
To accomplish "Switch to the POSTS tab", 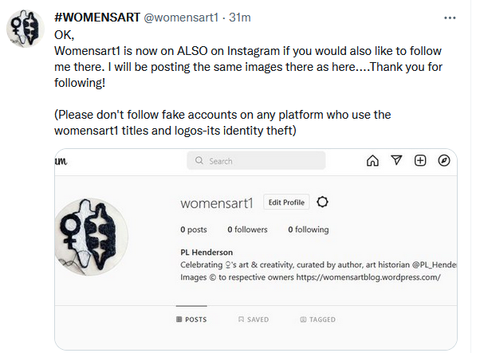I will (x=191, y=320).
